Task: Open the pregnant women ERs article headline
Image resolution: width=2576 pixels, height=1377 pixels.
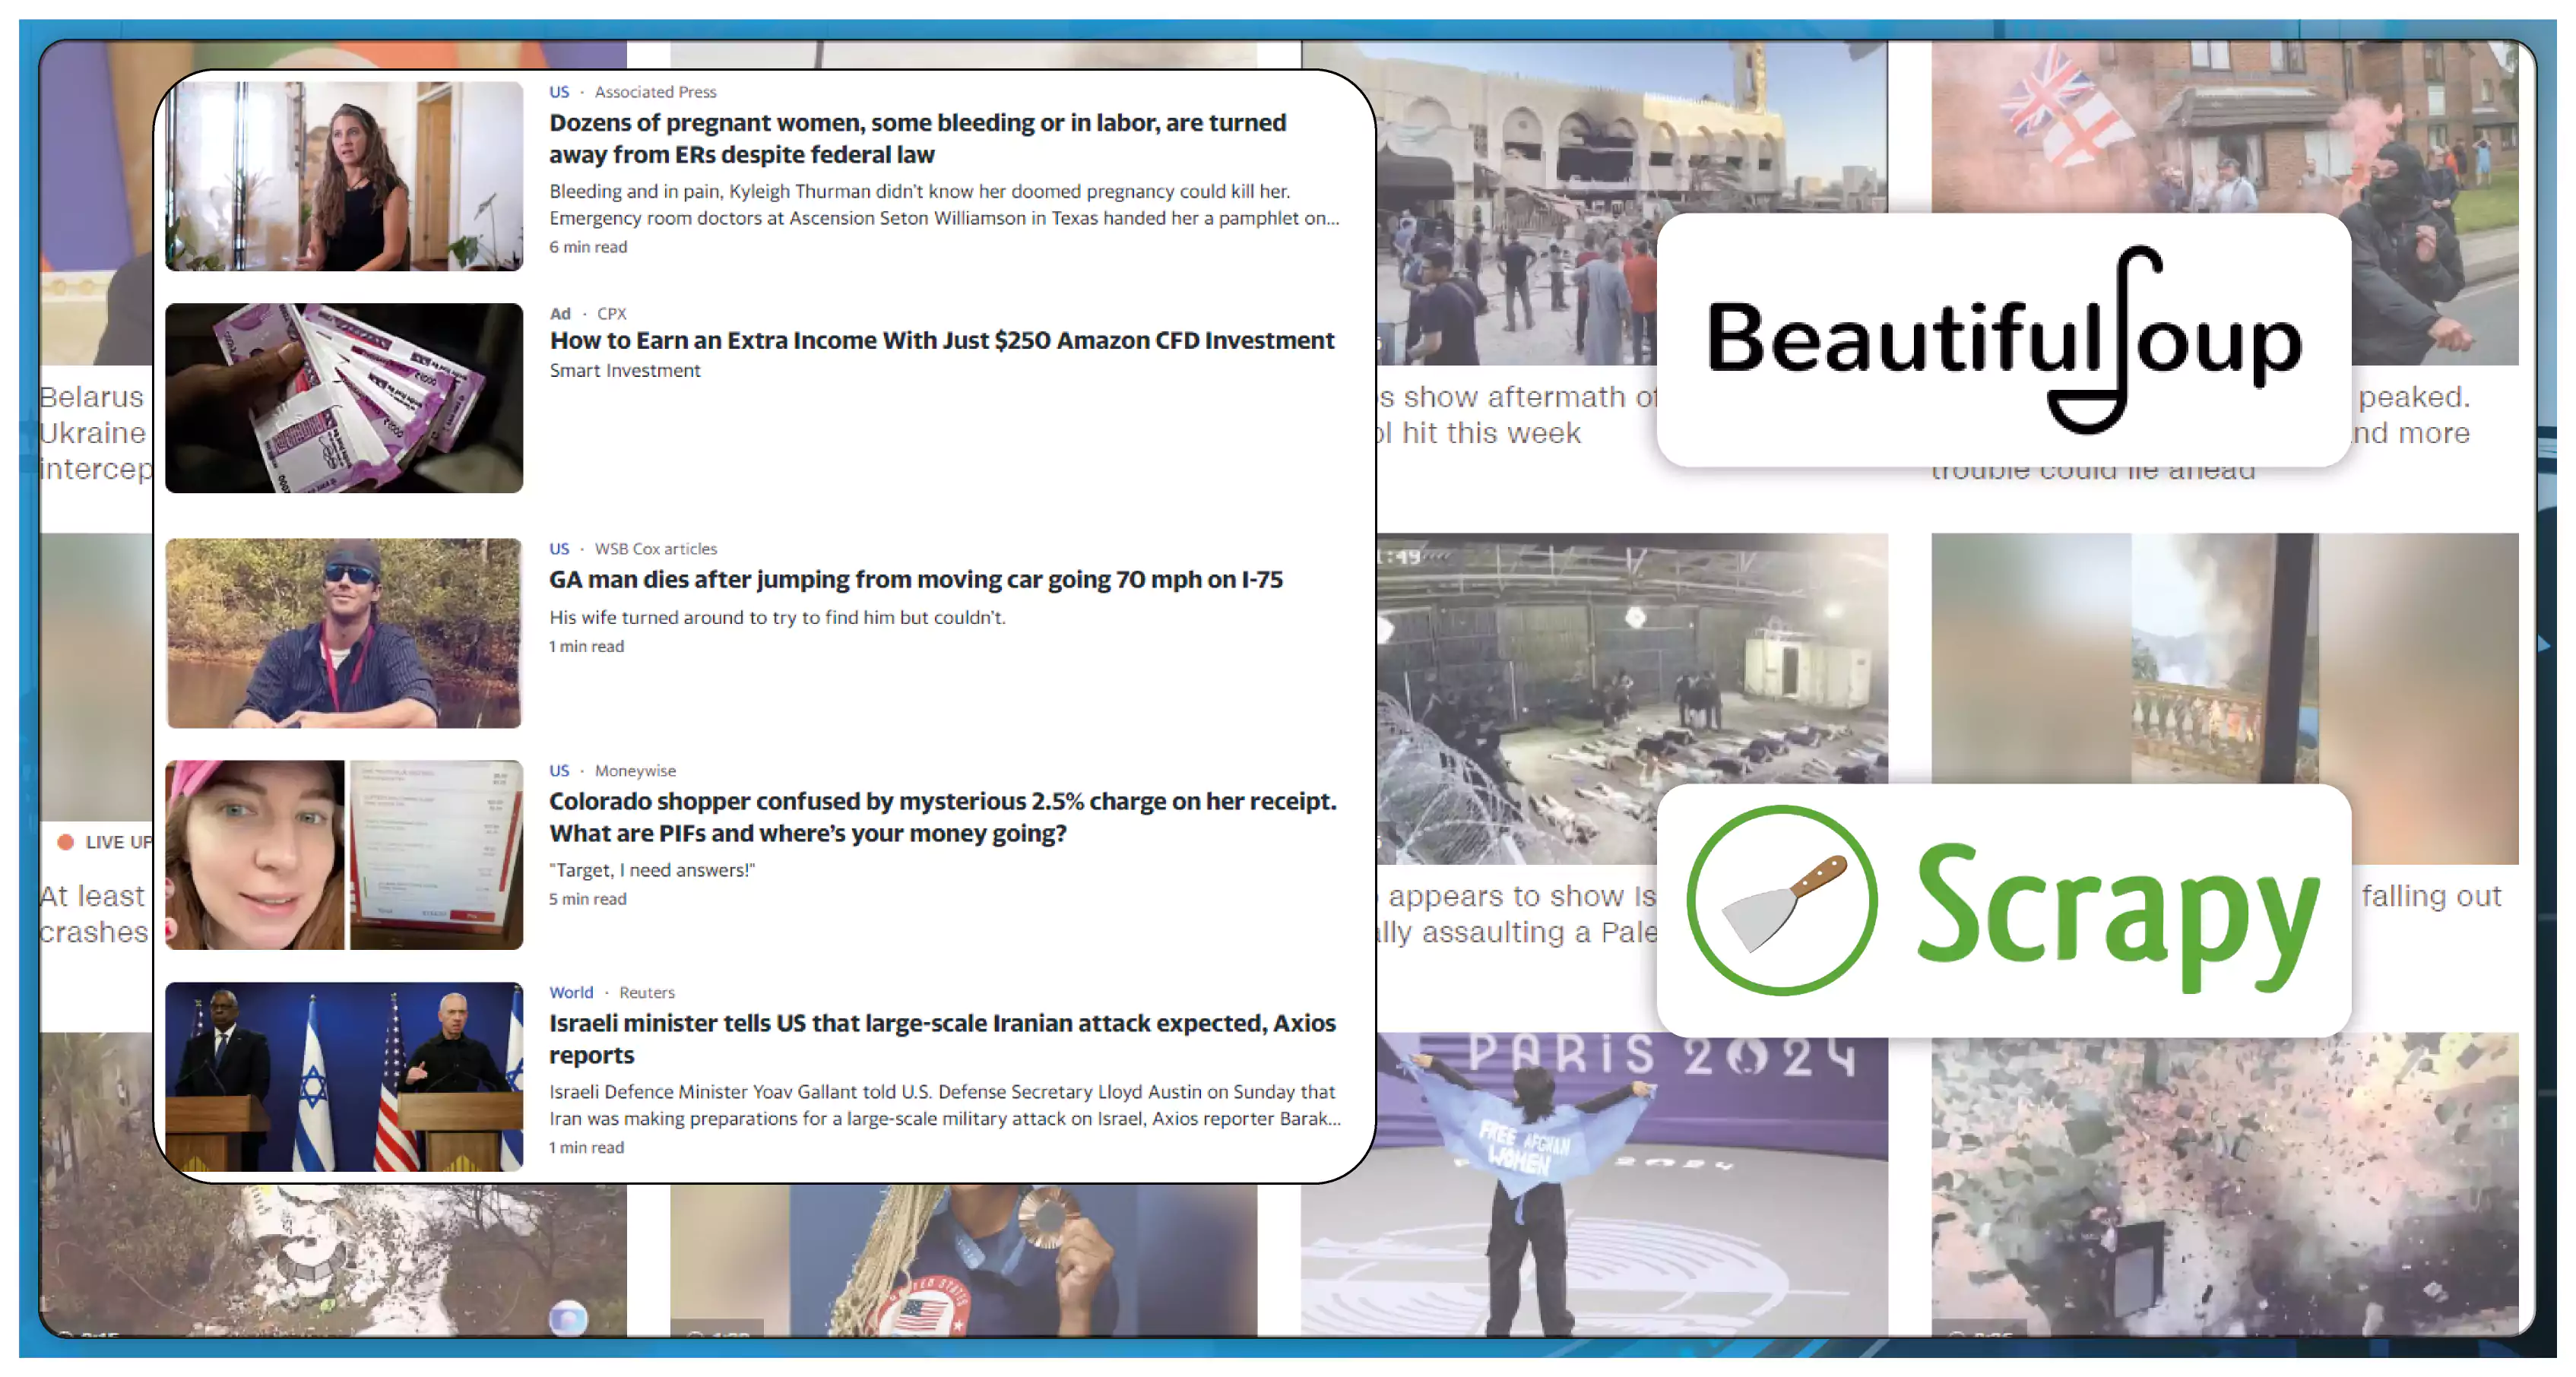Action: click(917, 138)
